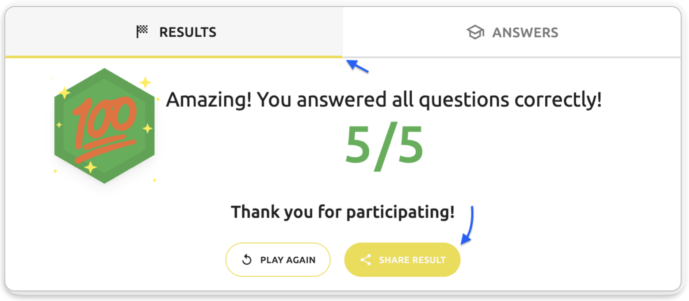Click the green hexagon 100 badge

click(104, 126)
